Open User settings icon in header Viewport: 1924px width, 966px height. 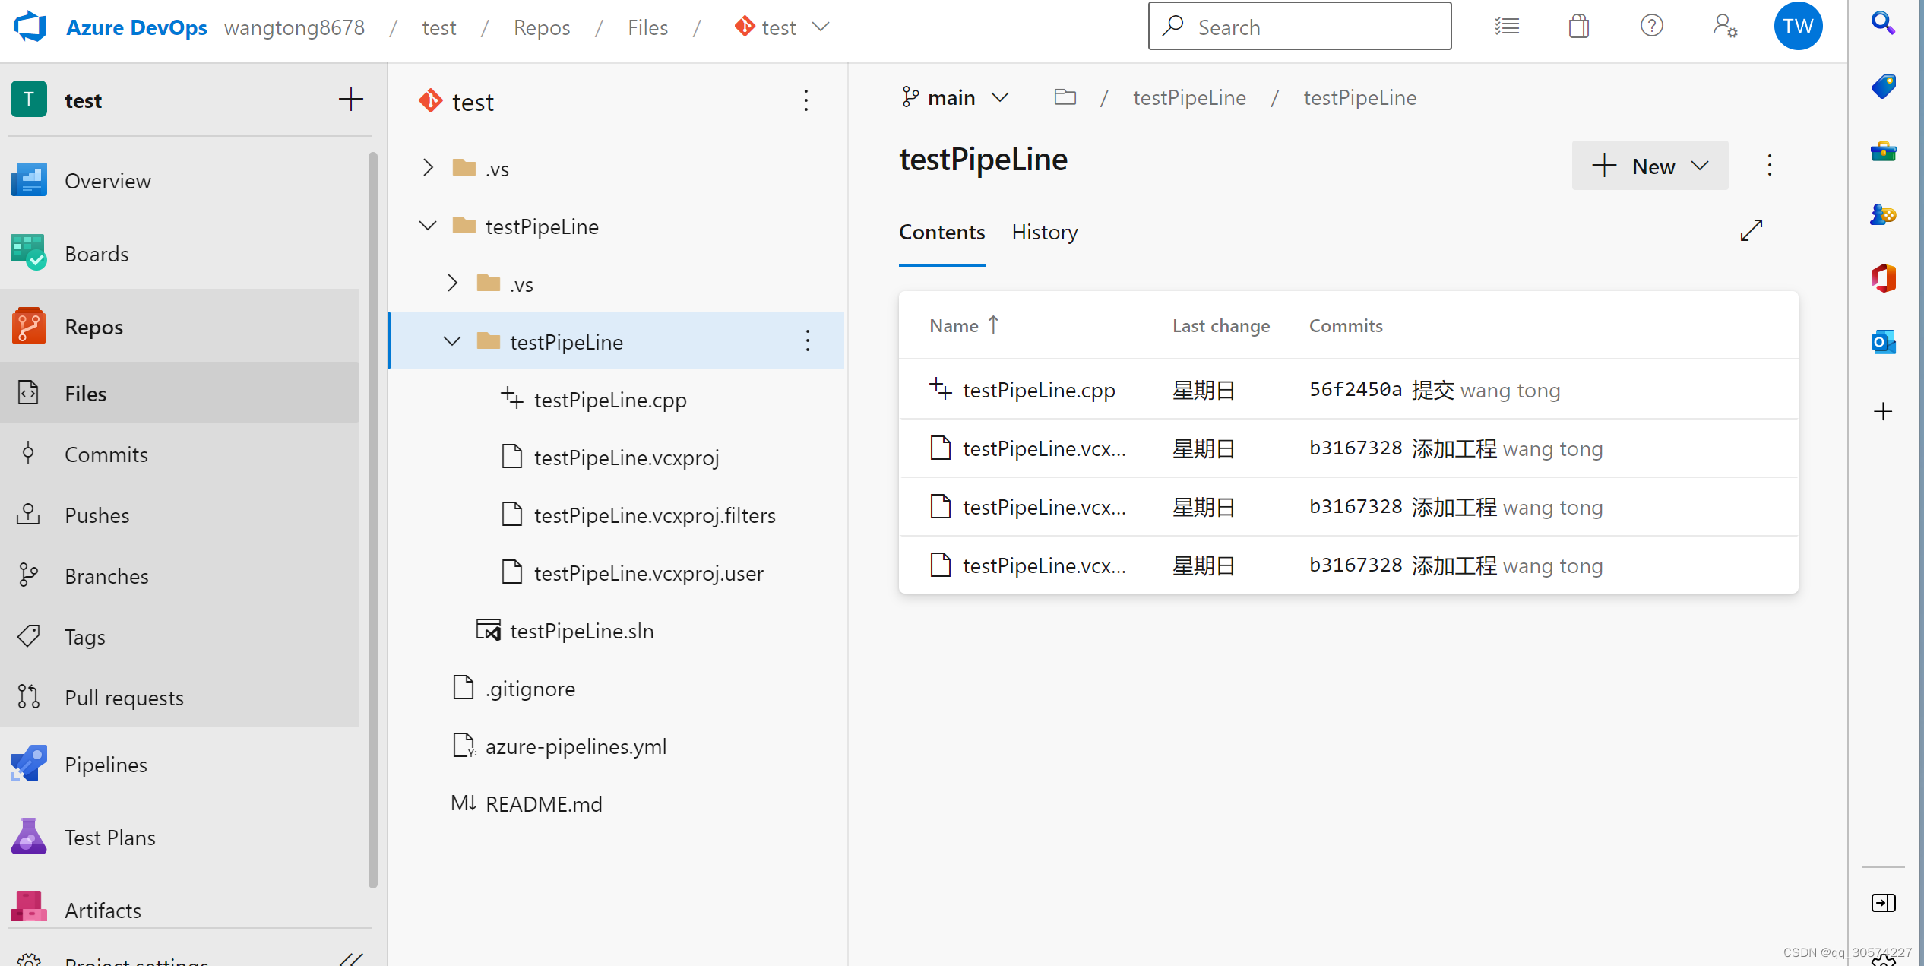[1724, 27]
